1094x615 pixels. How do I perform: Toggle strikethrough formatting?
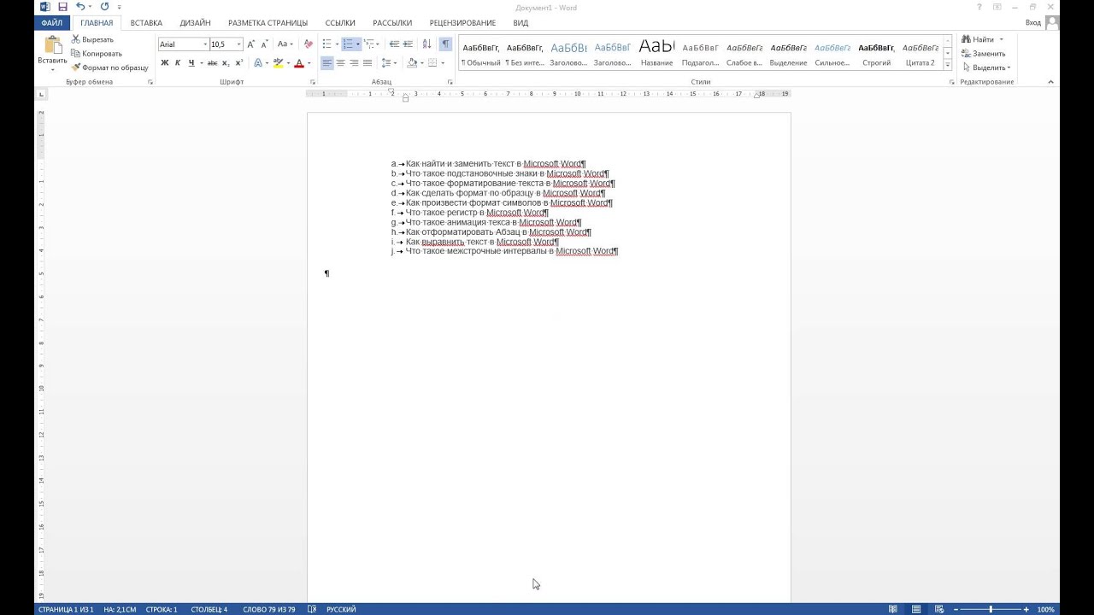[212, 62]
